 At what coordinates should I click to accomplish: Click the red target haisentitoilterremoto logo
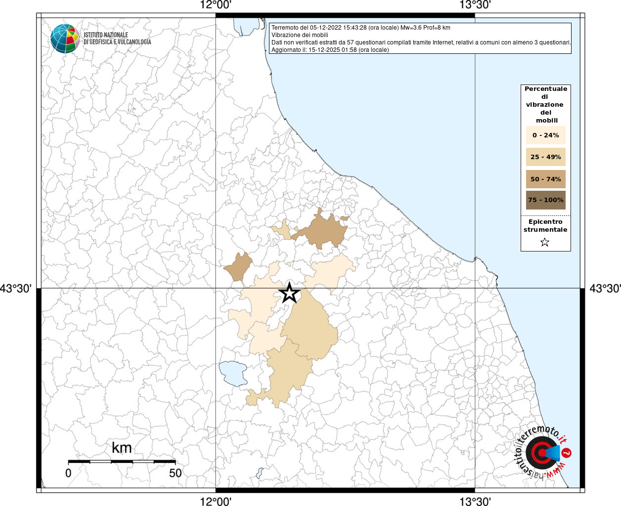click(x=542, y=453)
